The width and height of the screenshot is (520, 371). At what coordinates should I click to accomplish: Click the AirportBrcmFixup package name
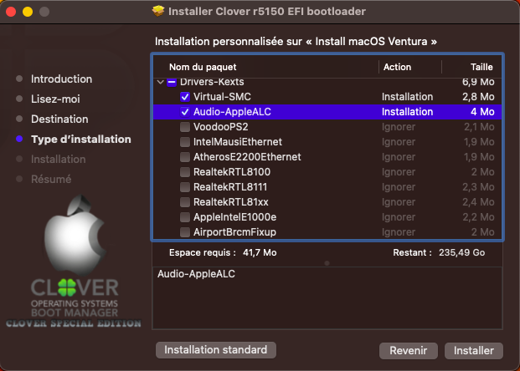pos(234,232)
